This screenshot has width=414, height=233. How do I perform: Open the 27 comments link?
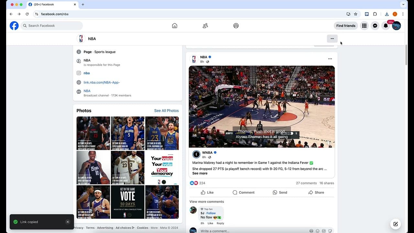tap(306, 183)
